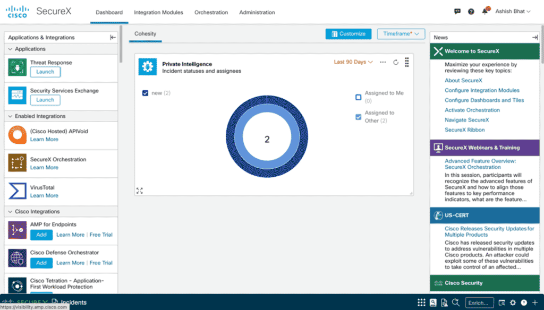Image resolution: width=544 pixels, height=310 pixels.
Task: Enable the "Assigned to Me" checkbox
Action: click(359, 97)
